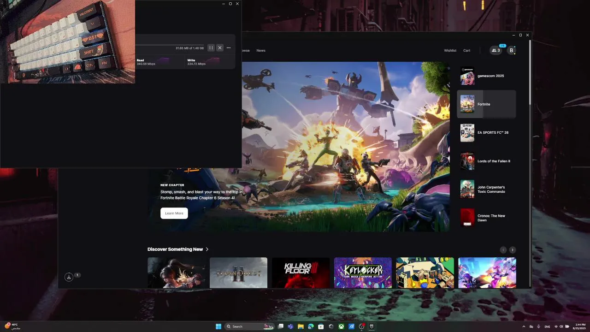Open the Cart link
Image resolution: width=590 pixels, height=332 pixels.
[x=467, y=50]
